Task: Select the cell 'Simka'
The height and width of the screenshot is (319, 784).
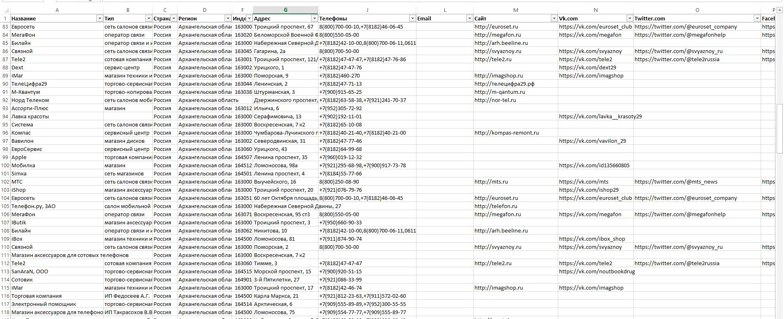Action: [x=57, y=173]
